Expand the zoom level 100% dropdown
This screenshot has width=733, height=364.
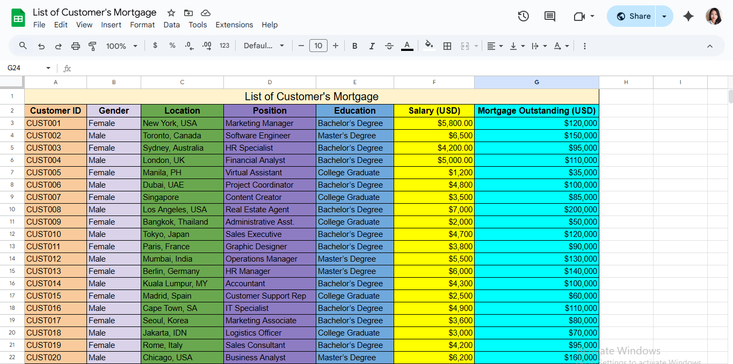(x=122, y=46)
